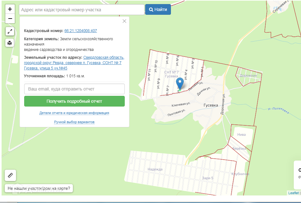
Task: Click the Заря-5 label on map
Action: [x=207, y=178]
